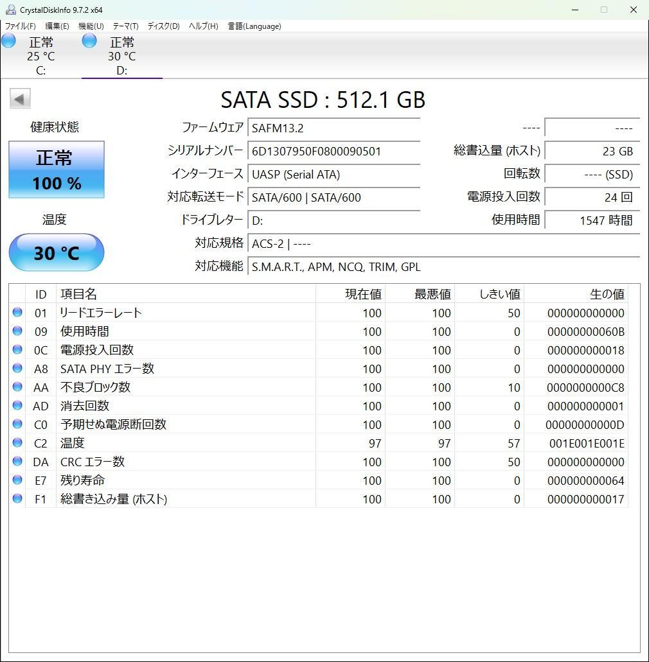Click the firmware field SAFM13.2
The image size is (649, 662).
333,128
